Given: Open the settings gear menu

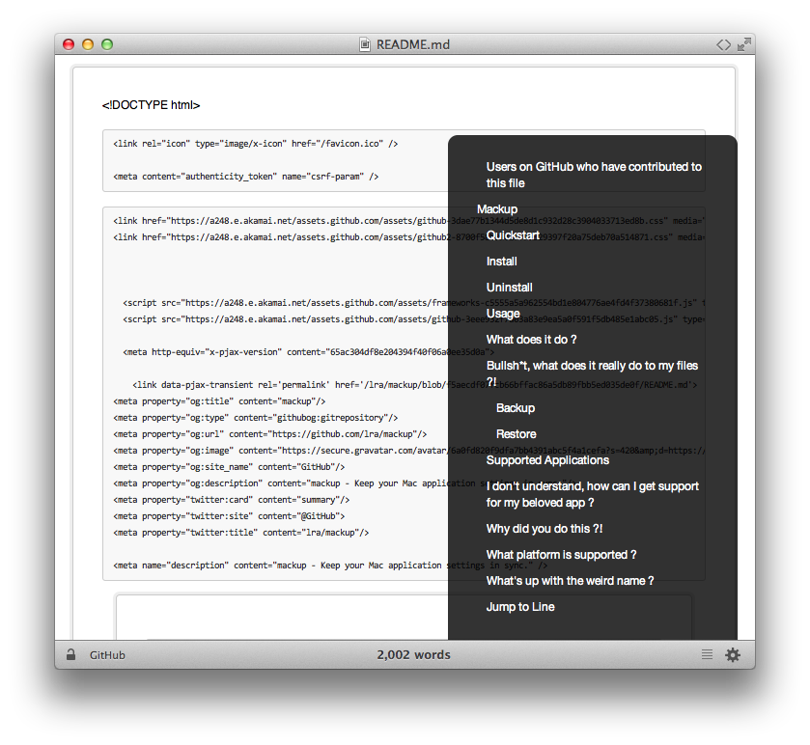Looking at the screenshot, I should (733, 655).
